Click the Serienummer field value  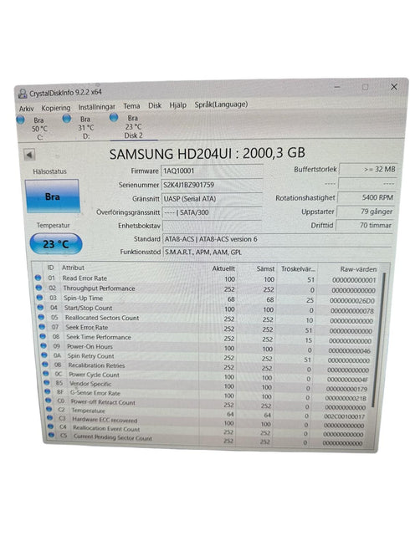(x=212, y=185)
